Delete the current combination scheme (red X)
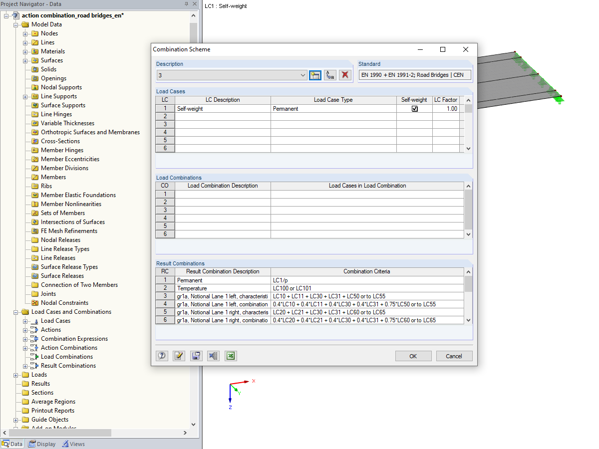The width and height of the screenshot is (599, 449). click(345, 75)
